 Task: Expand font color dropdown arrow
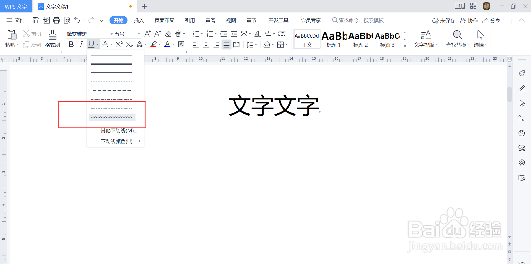[173, 44]
